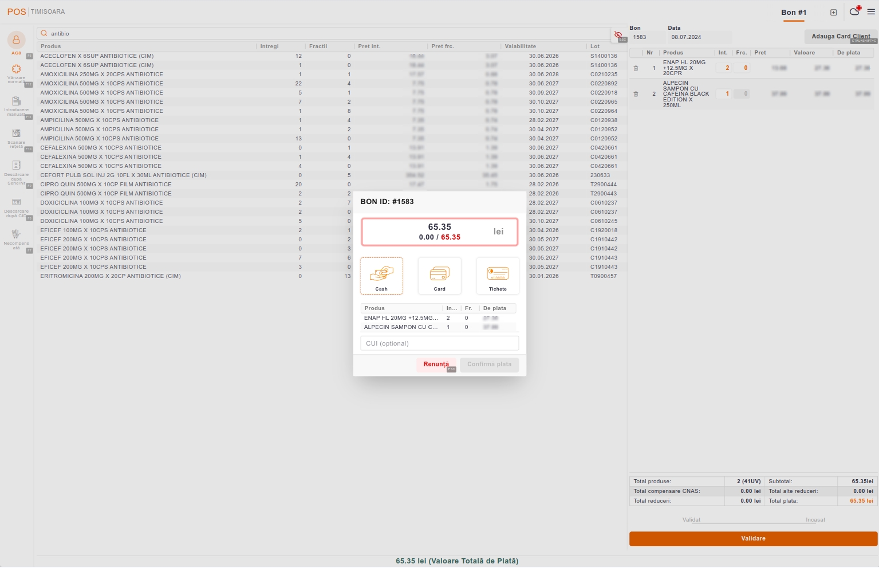Viewport: 879px width, 568px height.
Task: Click the Necompensată cart icon
Action: pyautogui.click(x=16, y=234)
